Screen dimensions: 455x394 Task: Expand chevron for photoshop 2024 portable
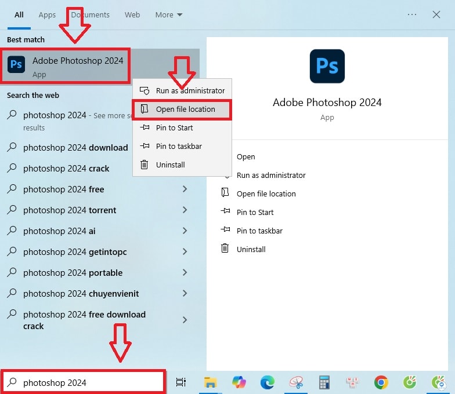pos(185,272)
